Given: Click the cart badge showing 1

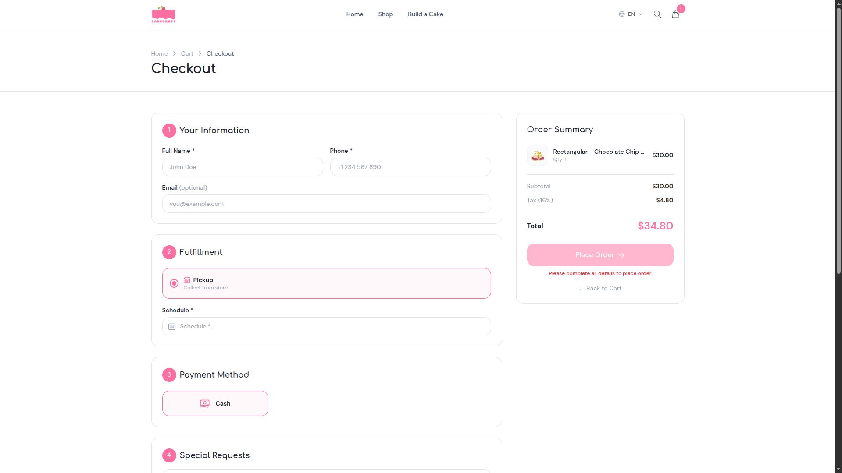Looking at the screenshot, I should (681, 9).
